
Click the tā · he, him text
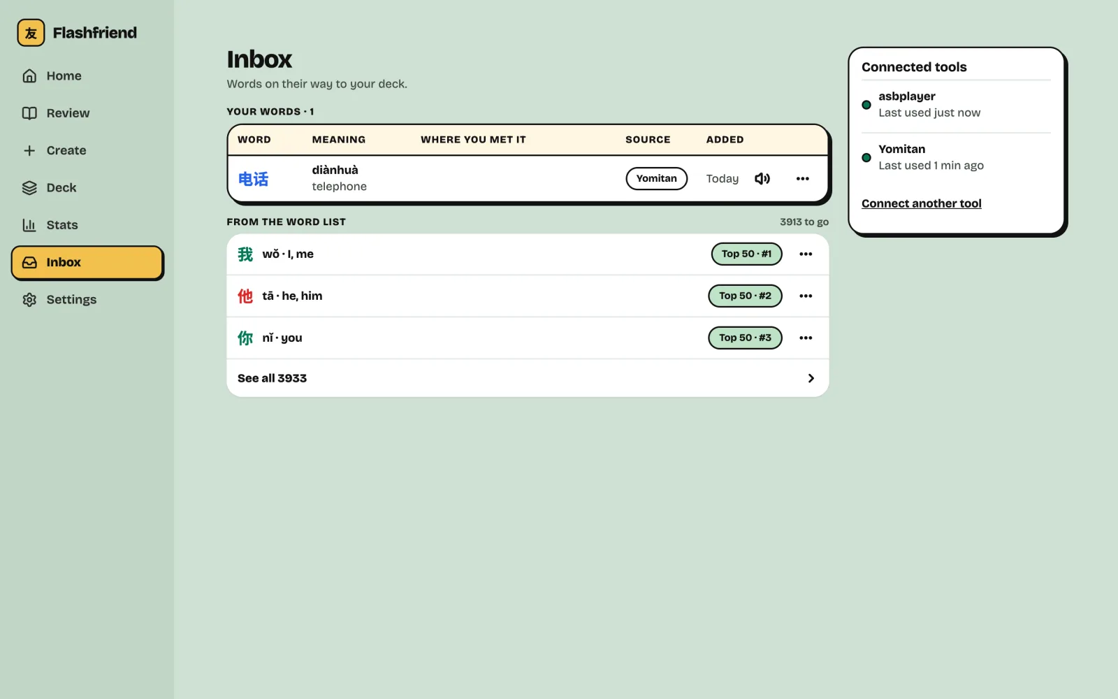click(x=292, y=296)
